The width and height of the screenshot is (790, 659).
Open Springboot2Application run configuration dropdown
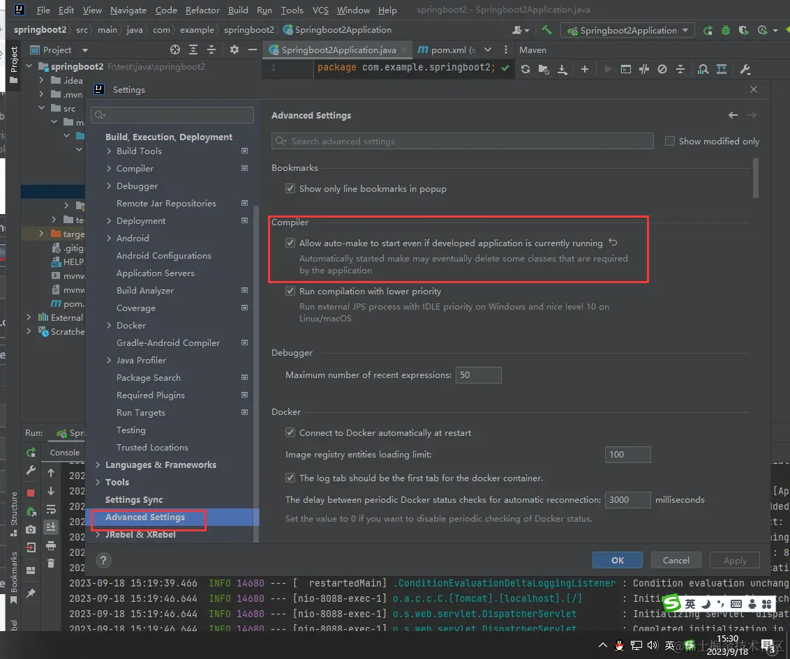pos(628,30)
